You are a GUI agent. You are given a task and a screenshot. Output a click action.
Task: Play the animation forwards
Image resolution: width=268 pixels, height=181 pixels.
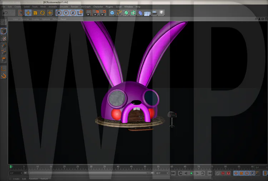(x=192, y=173)
